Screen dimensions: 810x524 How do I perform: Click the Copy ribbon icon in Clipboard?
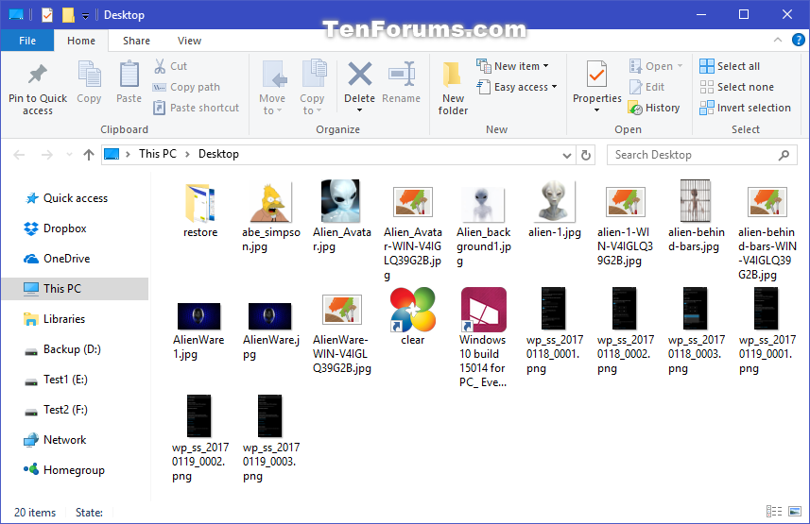point(89,75)
